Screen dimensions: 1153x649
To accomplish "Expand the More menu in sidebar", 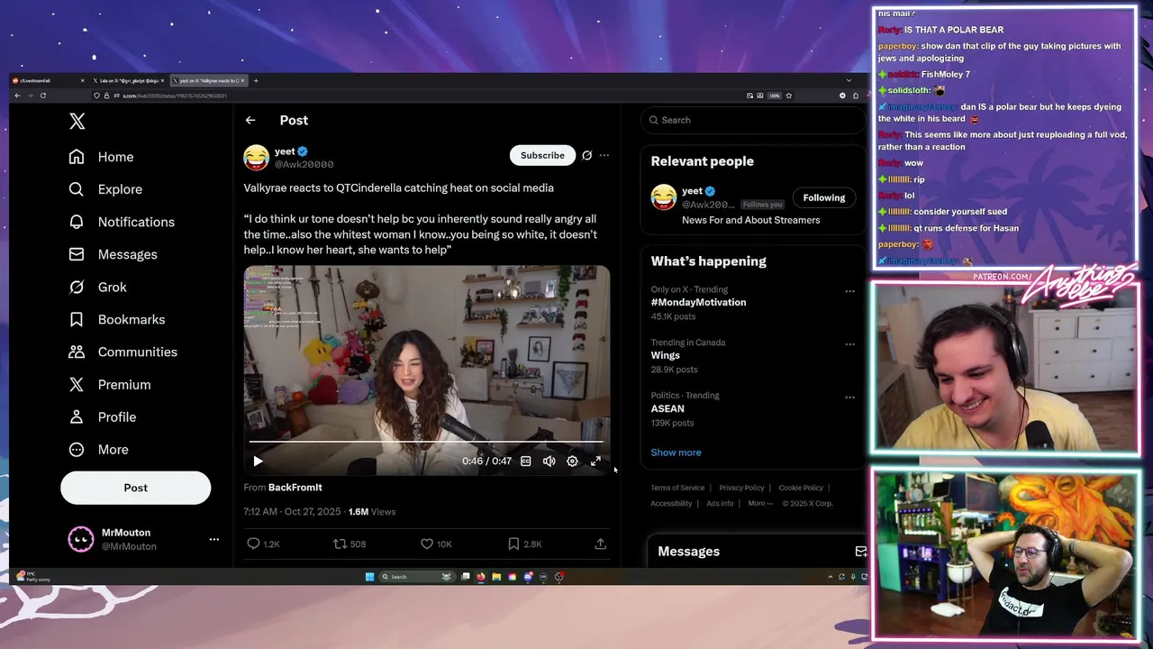I will [99, 449].
